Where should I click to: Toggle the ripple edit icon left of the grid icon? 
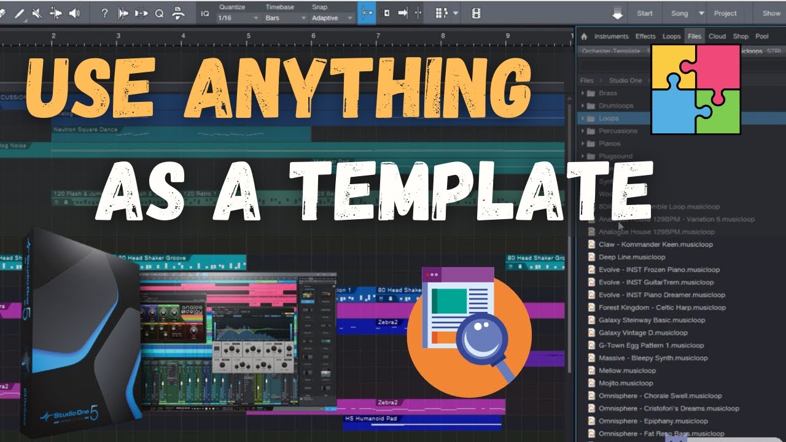coord(418,13)
